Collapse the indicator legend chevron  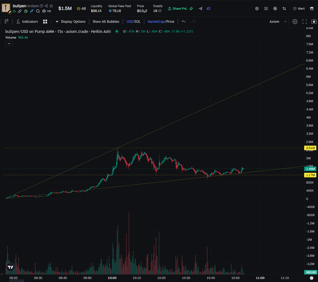pyautogui.click(x=9, y=44)
